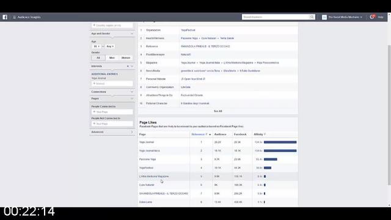This screenshot has height=220, width=391.
Task: Open The Social Media Mechanic account dropdown
Action: pyautogui.click(x=345, y=17)
